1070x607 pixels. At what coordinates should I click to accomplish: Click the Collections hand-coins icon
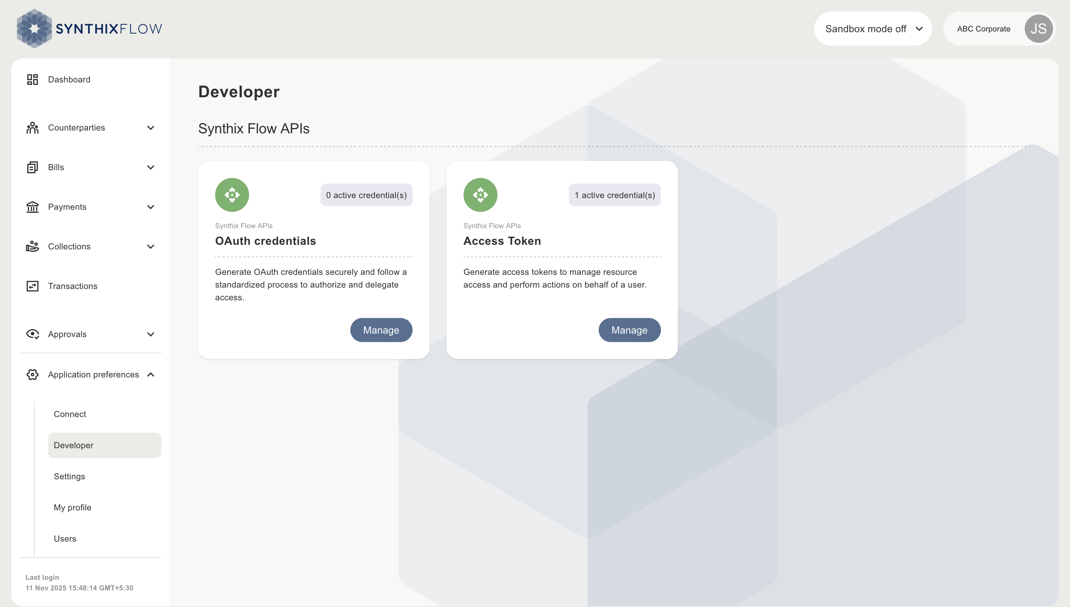[x=33, y=247]
